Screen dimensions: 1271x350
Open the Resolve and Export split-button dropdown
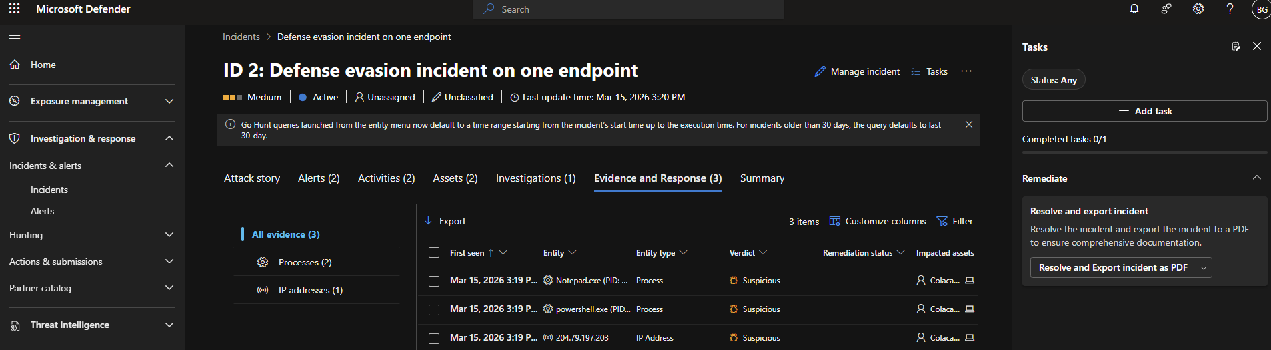pos(1204,267)
